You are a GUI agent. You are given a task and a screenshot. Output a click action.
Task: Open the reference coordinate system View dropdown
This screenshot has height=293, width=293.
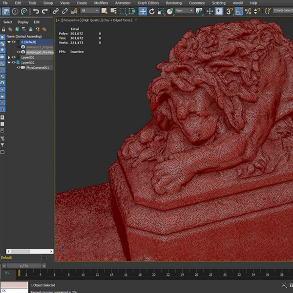(185, 10)
